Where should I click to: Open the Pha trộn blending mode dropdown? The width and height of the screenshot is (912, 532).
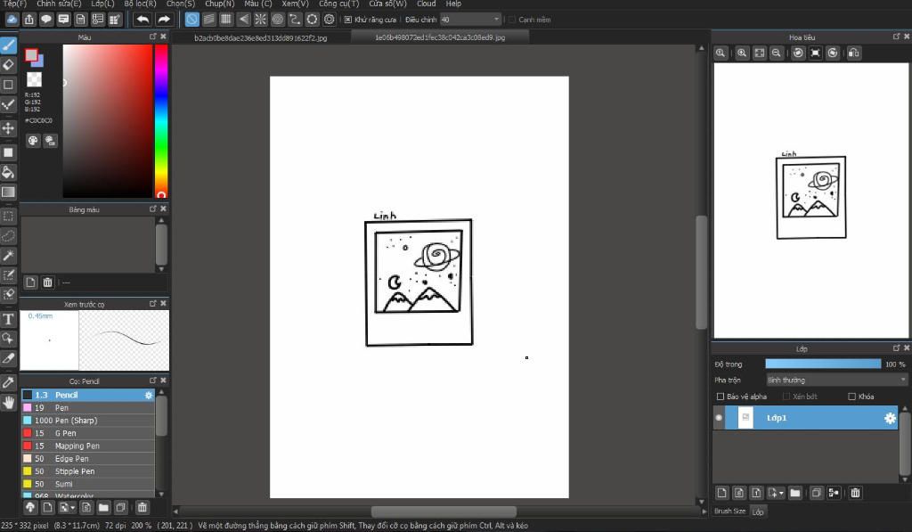pyautogui.click(x=836, y=381)
